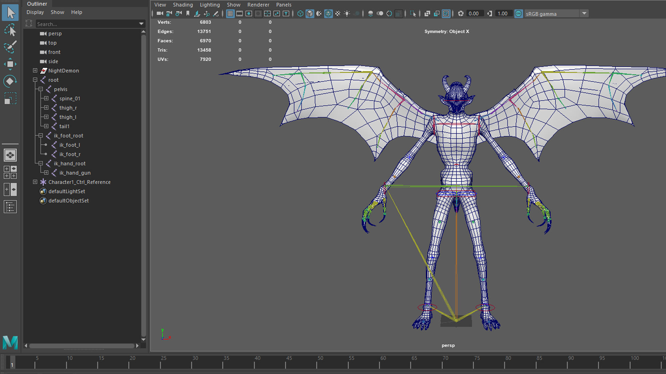666x374 pixels.
Task: Choose the Lasso select tool
Action: (10, 30)
